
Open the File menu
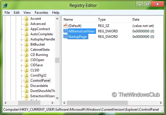7,13
